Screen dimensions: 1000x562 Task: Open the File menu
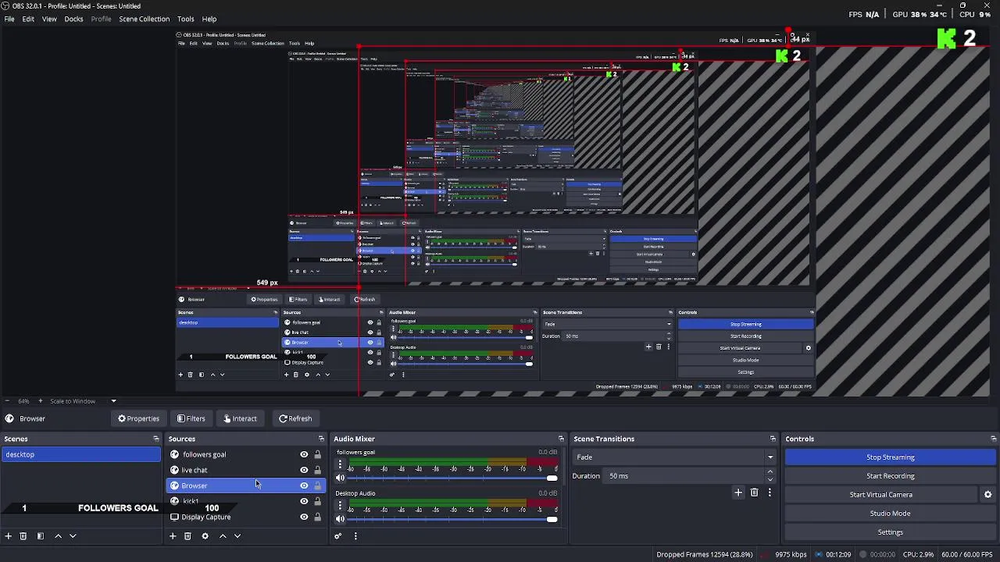(x=9, y=19)
